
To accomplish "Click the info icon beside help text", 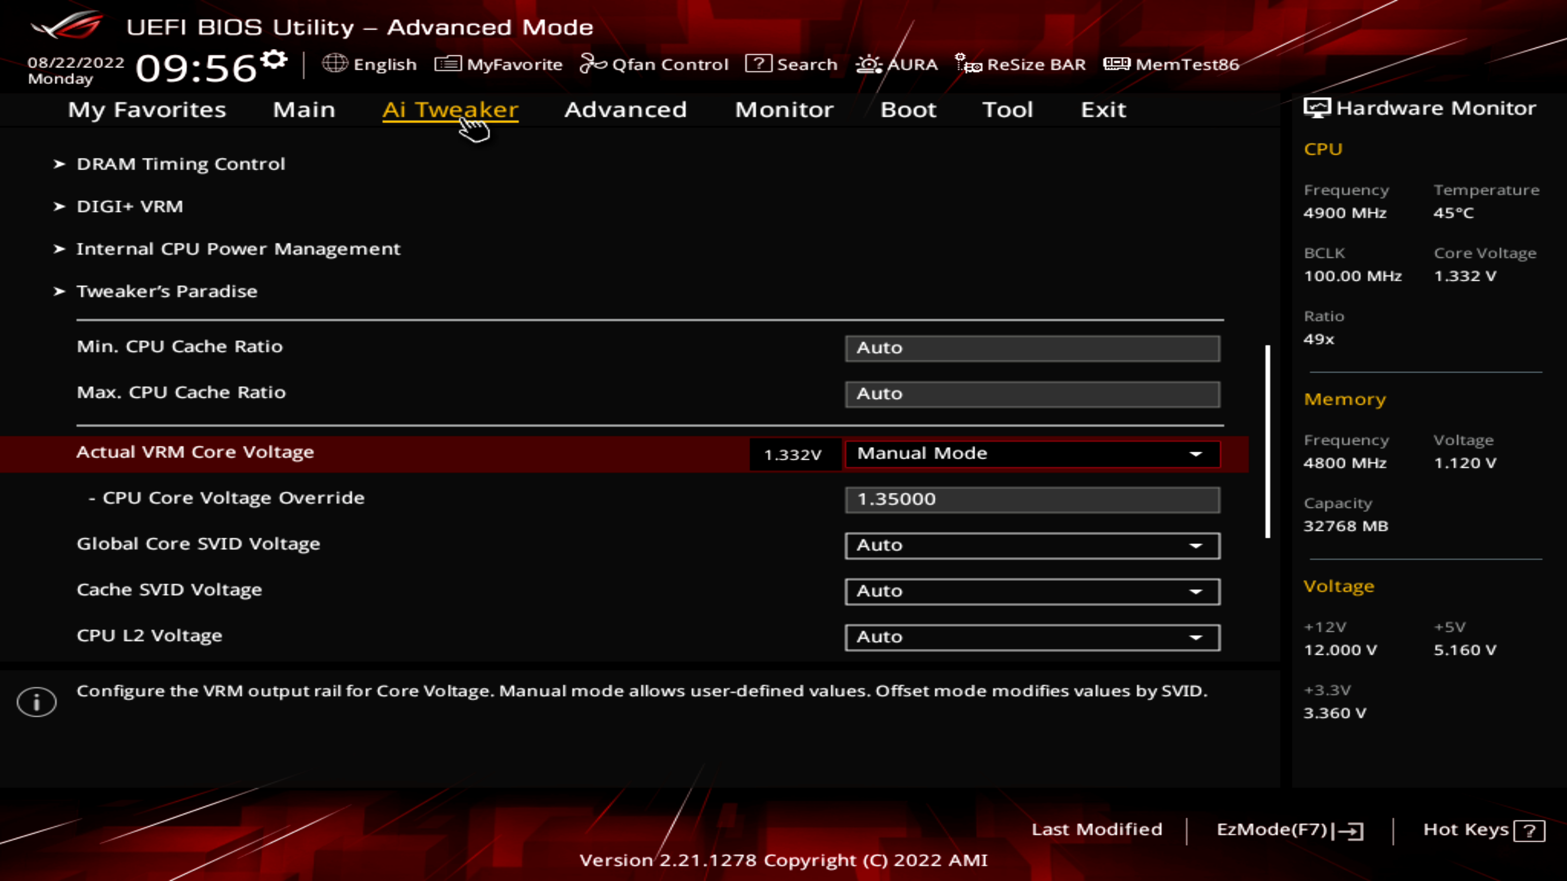I will tap(36, 702).
